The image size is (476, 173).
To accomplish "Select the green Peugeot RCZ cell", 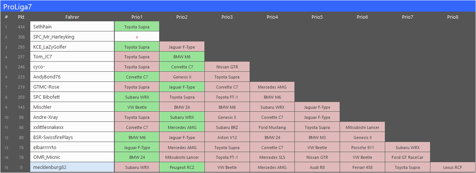I will [x=182, y=167].
